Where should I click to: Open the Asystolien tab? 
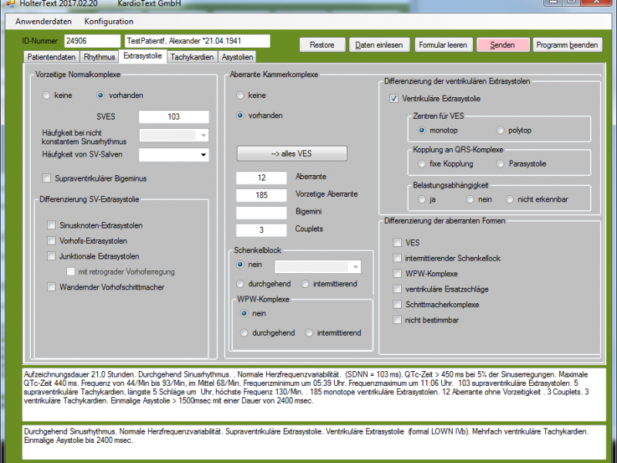click(x=238, y=57)
